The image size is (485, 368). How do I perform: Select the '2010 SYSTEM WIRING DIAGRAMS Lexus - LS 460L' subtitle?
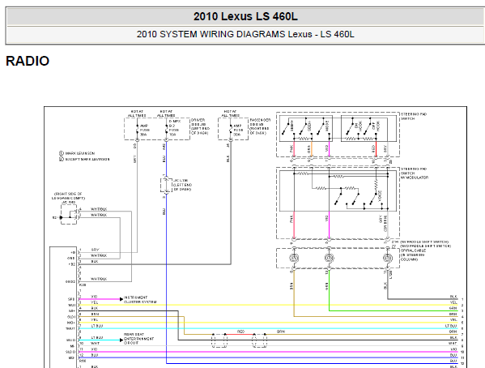pyautogui.click(x=245, y=34)
